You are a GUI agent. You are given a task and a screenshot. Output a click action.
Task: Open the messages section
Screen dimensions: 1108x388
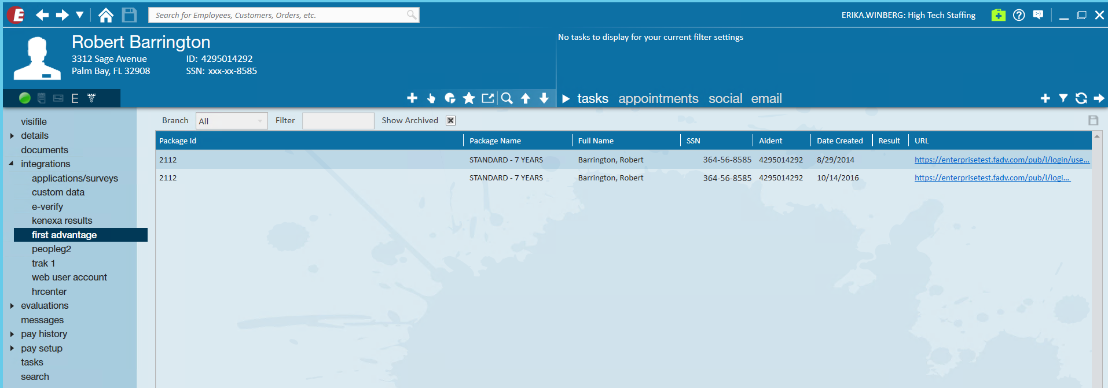42,320
